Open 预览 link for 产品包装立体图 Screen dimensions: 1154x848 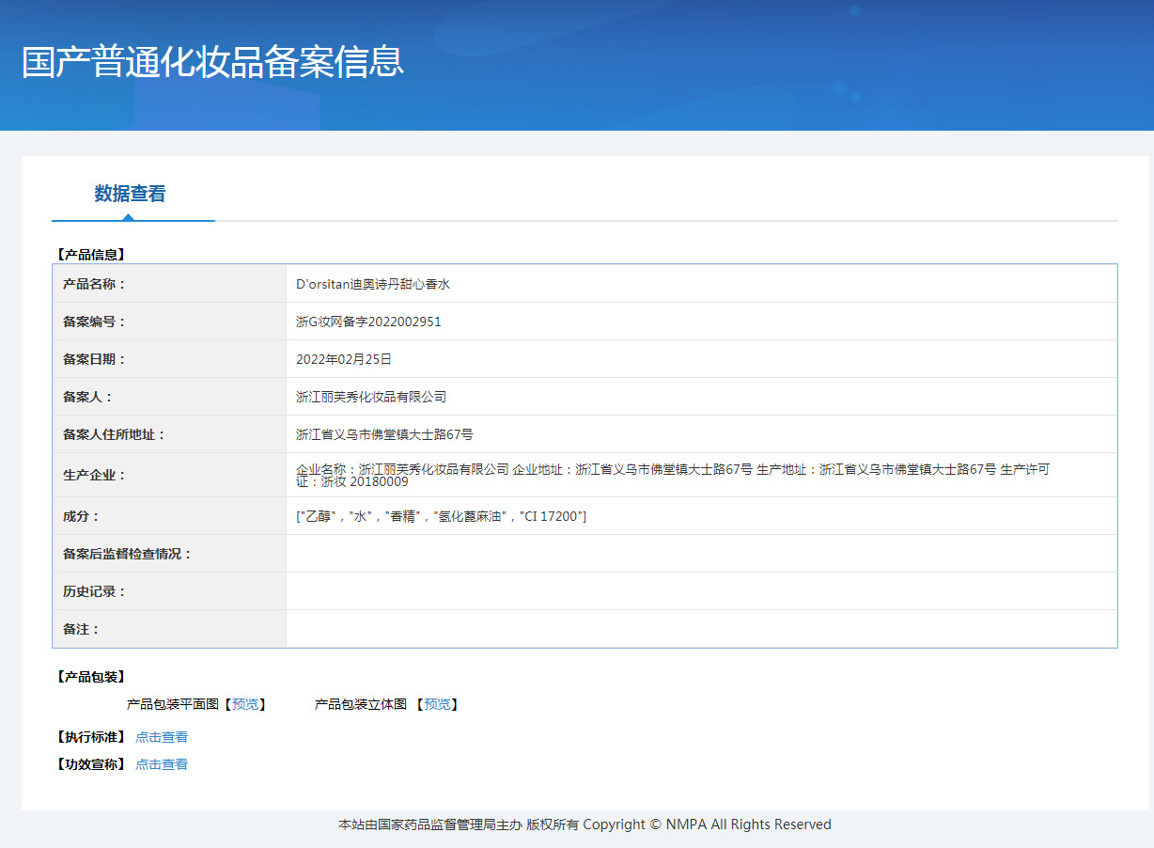(x=437, y=704)
